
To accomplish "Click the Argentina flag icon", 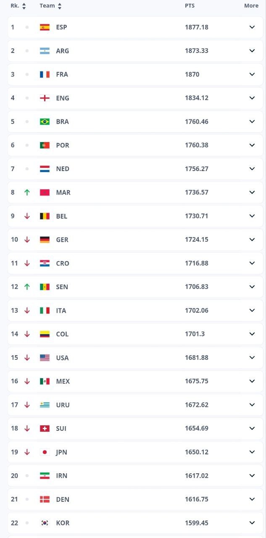I will (x=45, y=51).
